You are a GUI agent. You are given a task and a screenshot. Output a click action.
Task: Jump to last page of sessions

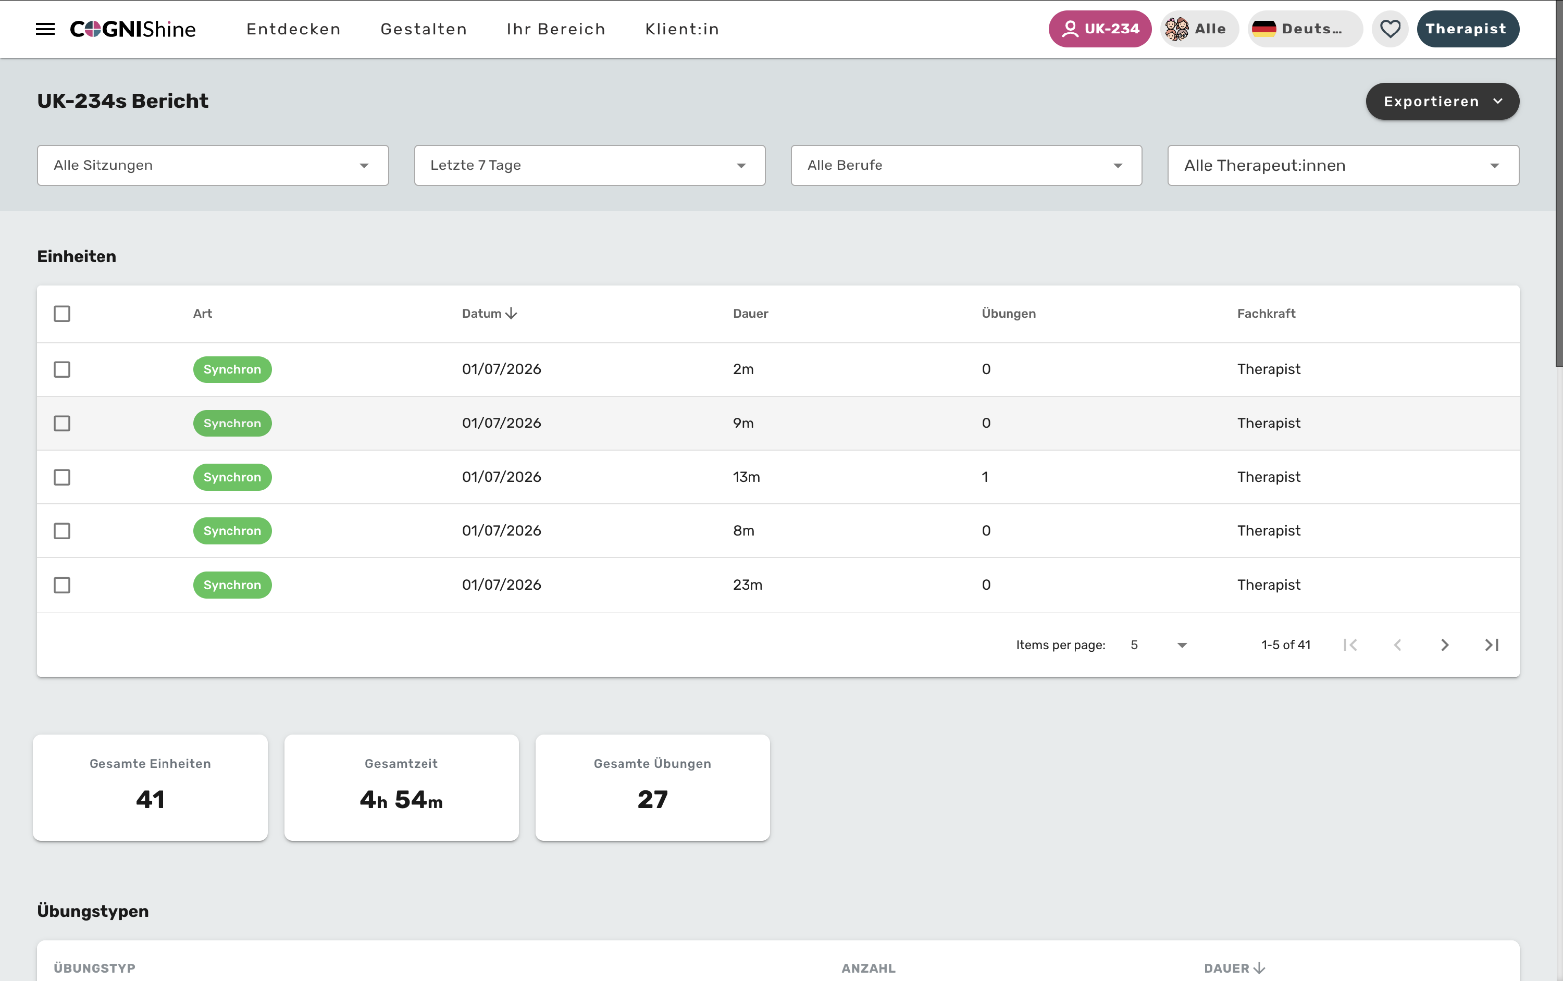[x=1492, y=645]
